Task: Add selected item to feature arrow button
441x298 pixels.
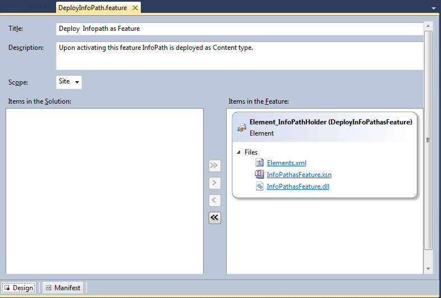Action: pos(214,183)
